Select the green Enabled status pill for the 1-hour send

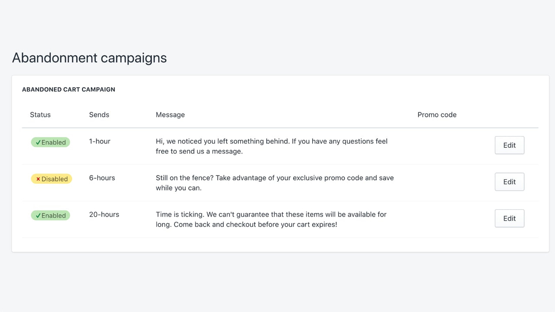tap(50, 142)
